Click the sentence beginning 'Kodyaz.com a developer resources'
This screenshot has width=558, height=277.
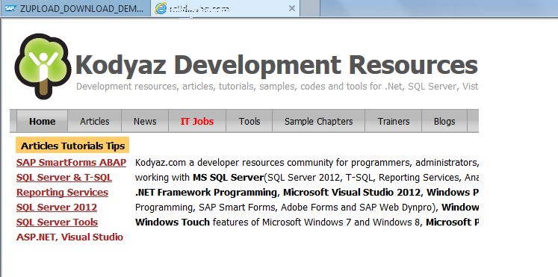307,163
